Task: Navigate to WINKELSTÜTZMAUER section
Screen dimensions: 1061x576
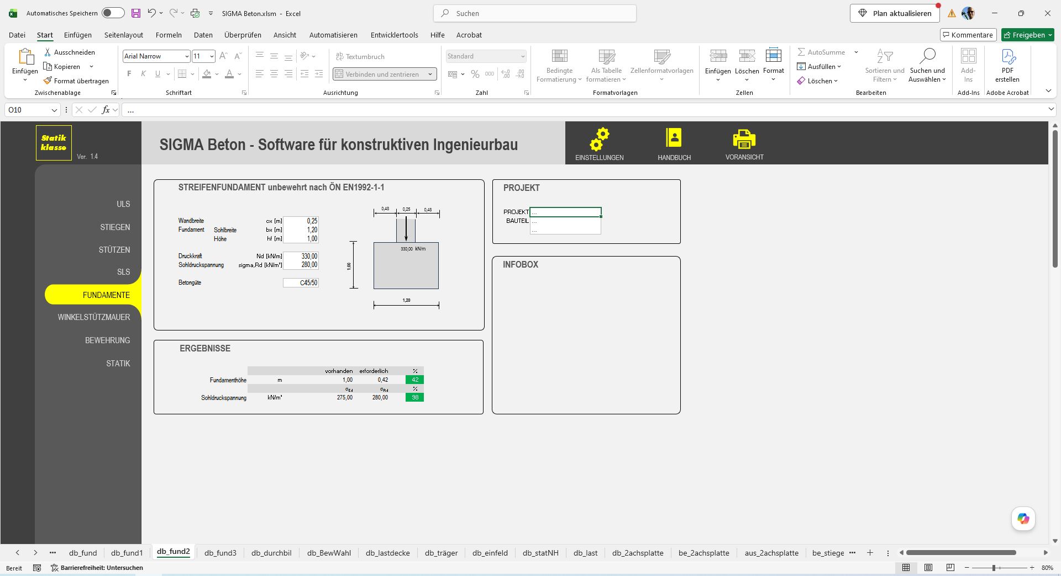Action: click(x=94, y=317)
